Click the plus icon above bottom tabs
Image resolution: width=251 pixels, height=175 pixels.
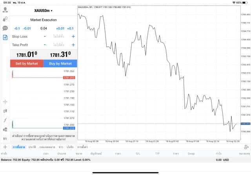pyautogui.click(x=5, y=147)
